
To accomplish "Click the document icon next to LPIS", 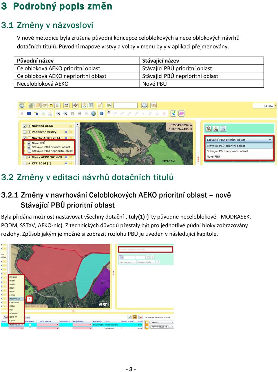I will [223, 129].
